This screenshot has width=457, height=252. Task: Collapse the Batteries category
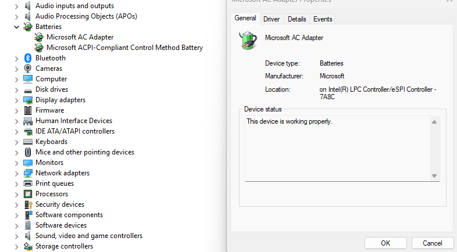[x=17, y=27]
